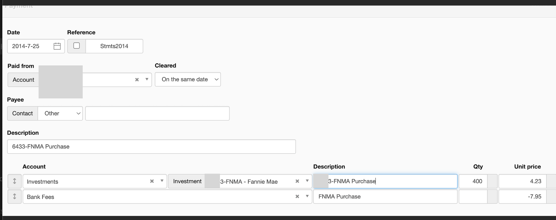Open the Cleared 'On the same date' dropdown

(188, 79)
